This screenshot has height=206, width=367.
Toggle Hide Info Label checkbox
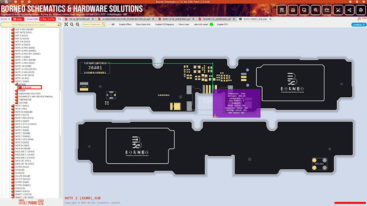coord(192,24)
